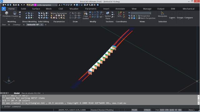Viewport: 200px width, 112px height.
Task: Expand the Creation dropdown arrow
Action: [x=15, y=18]
